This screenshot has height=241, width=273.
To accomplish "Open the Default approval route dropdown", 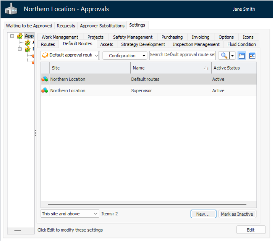I will coord(96,55).
